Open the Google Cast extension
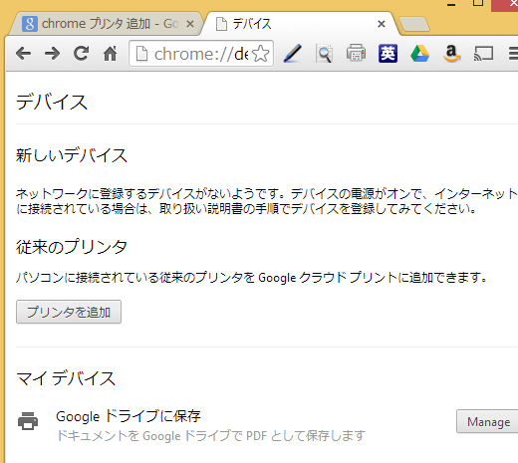This screenshot has height=463, width=518. click(483, 54)
